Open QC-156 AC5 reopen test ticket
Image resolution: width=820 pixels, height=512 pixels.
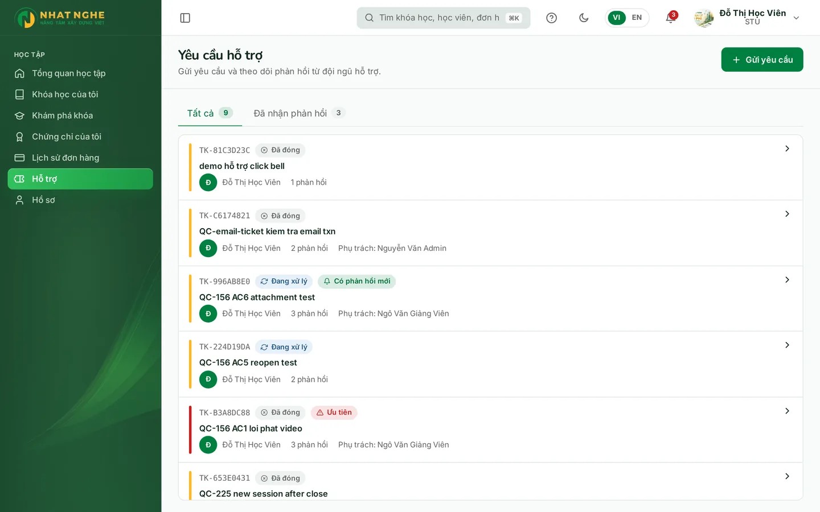pos(248,363)
